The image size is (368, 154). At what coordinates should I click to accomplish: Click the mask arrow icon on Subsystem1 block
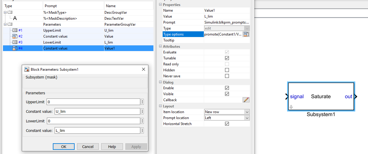[291, 107]
